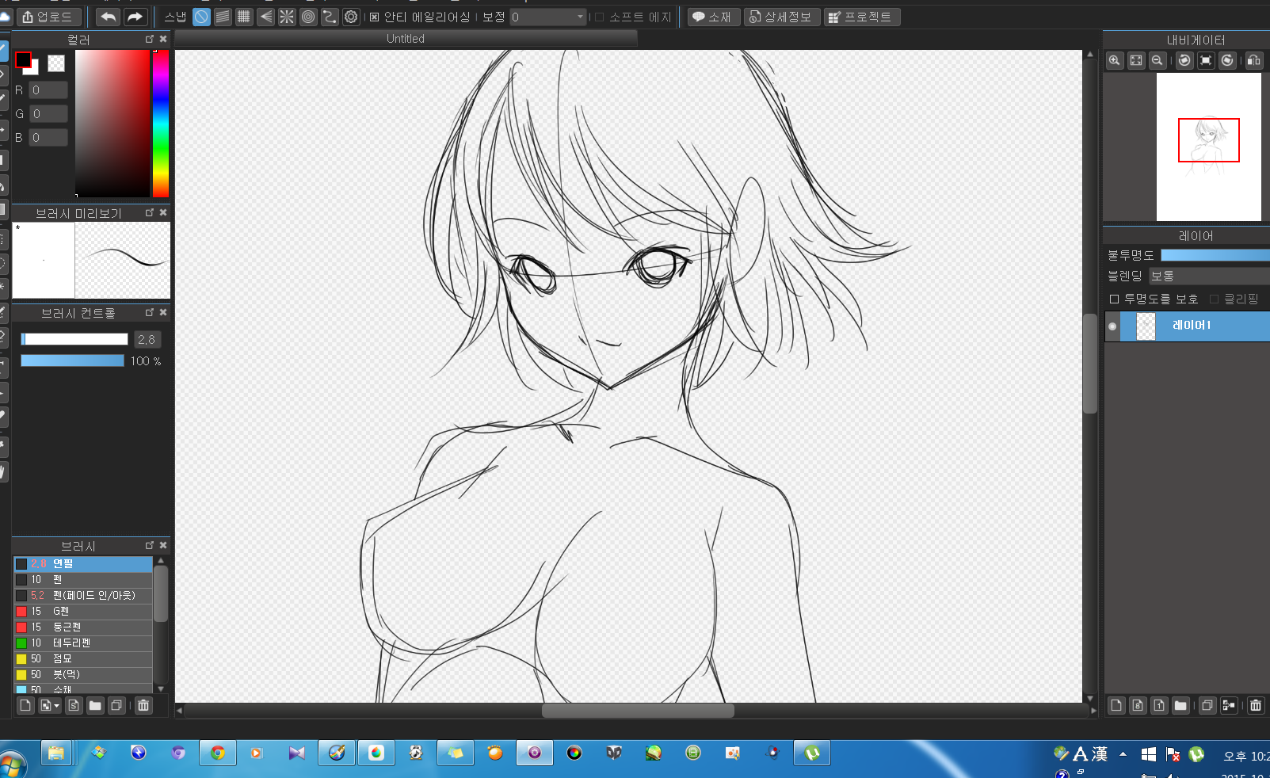Adjust the brush opacity slider at 100 %
The height and width of the screenshot is (778, 1270).
point(72,360)
